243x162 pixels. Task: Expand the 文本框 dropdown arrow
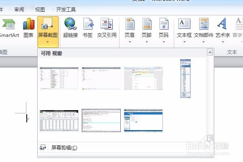(184, 42)
